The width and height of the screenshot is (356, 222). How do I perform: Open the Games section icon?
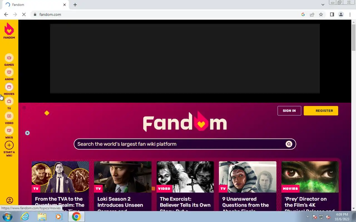[x=9, y=58]
